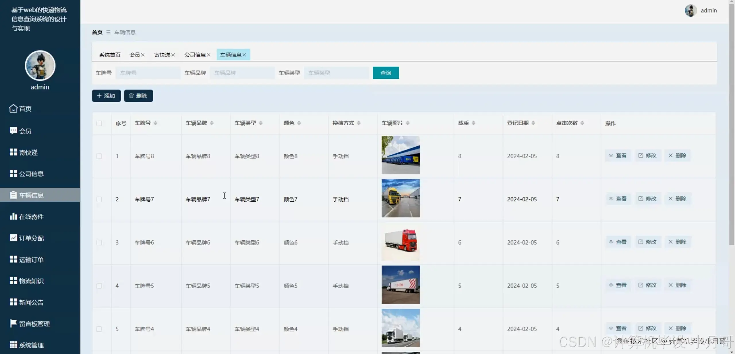This screenshot has width=735, height=354.
Task: Open 在线寄件 bar chart icon
Action: (x=13, y=216)
